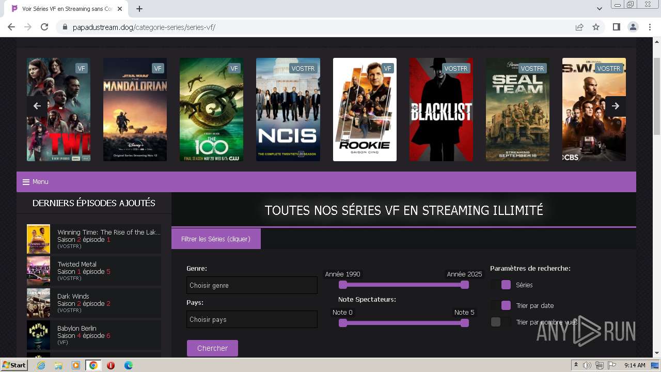The image size is (661, 372).
Task: Slide the series carousel left
Action: [x=37, y=106]
